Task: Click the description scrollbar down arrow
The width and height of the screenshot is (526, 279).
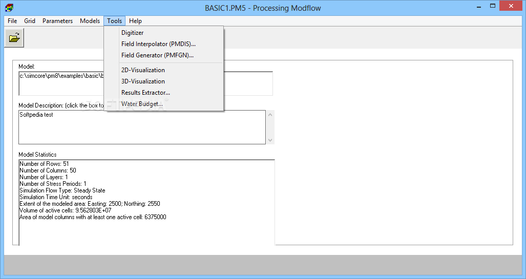Action: (x=270, y=140)
